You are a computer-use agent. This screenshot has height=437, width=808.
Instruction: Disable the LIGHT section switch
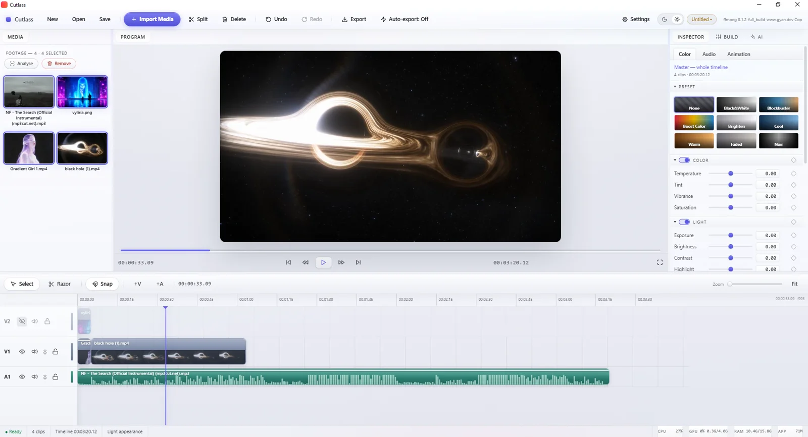tap(684, 222)
